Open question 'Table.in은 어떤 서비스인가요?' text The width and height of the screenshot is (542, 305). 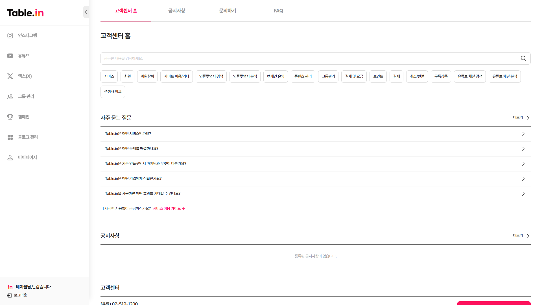pyautogui.click(x=128, y=134)
